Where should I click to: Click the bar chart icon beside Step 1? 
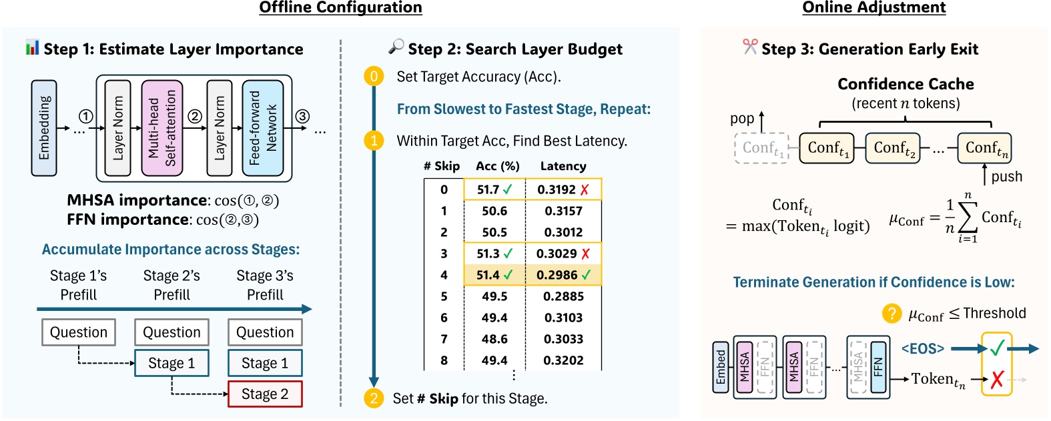pos(32,47)
